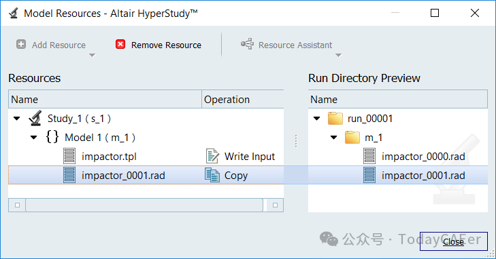Collapse the run_00001 folder node
The height and width of the screenshot is (259, 496).
coord(316,119)
